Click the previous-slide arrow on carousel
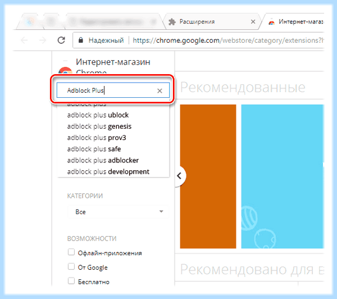Screen dimensions: 337x299 180,176
